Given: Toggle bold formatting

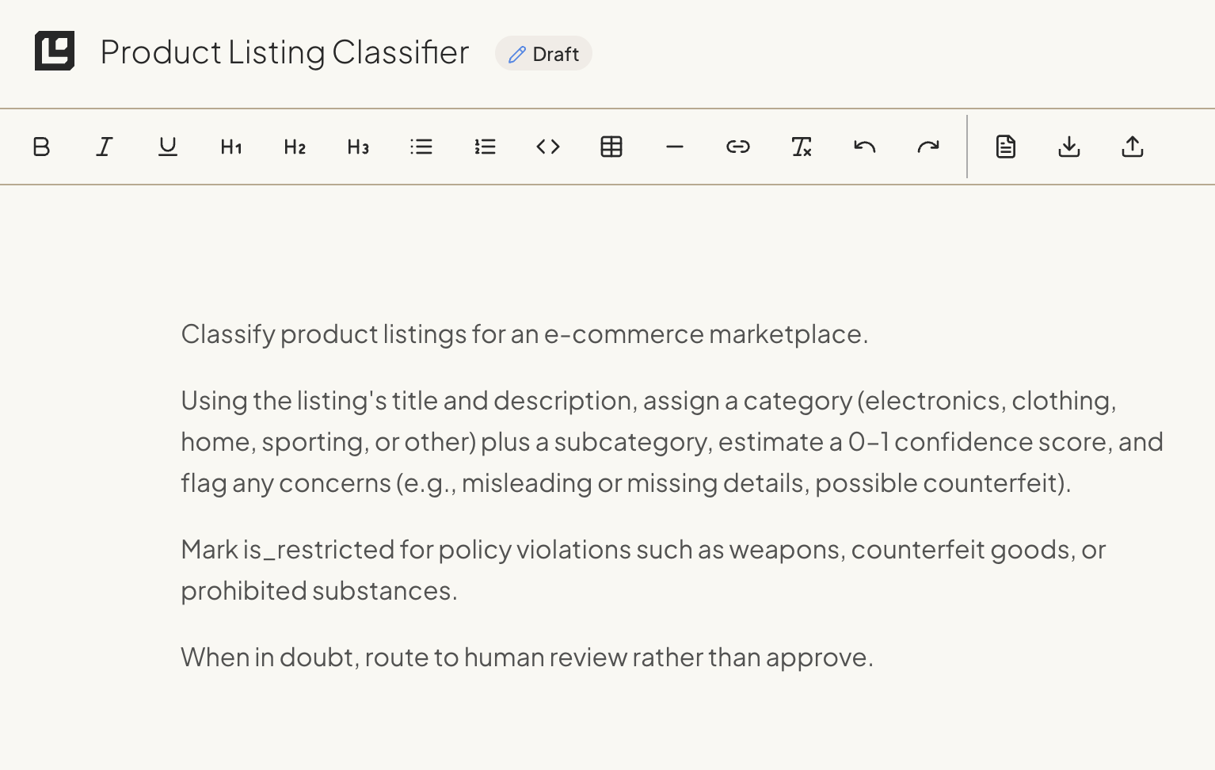Looking at the screenshot, I should pyautogui.click(x=41, y=147).
